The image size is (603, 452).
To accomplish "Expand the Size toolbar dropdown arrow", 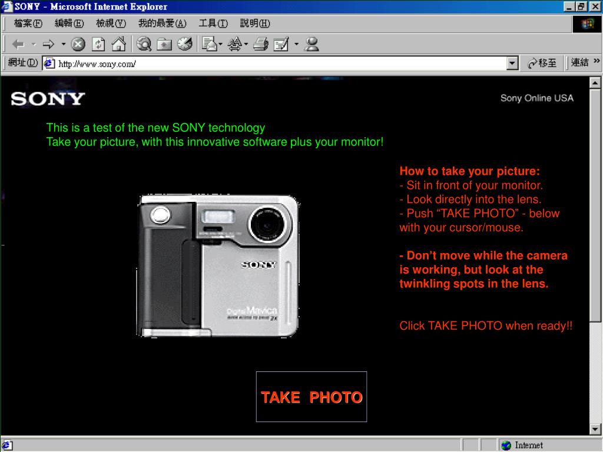I will [x=246, y=45].
